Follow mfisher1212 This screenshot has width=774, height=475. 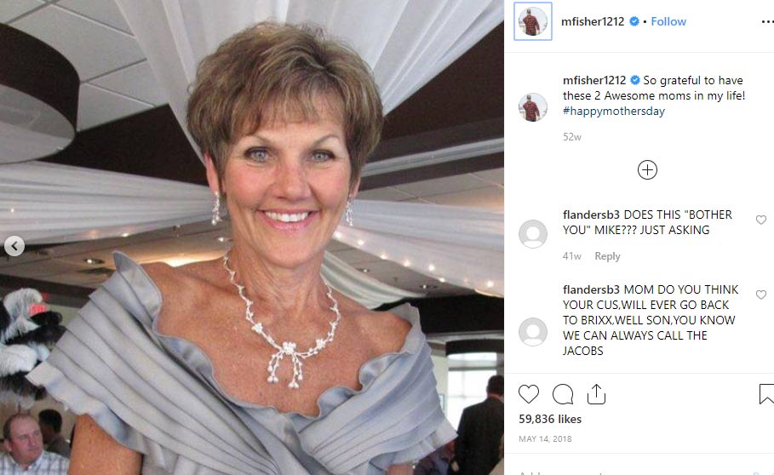pyautogui.click(x=668, y=22)
